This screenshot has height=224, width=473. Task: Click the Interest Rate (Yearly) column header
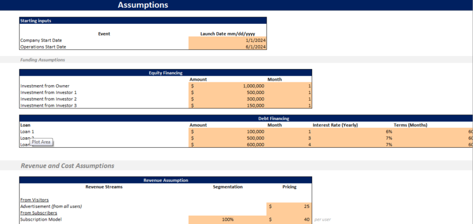coord(335,125)
